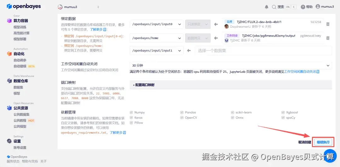Toggle the spaCy checkbox

coord(283,118)
